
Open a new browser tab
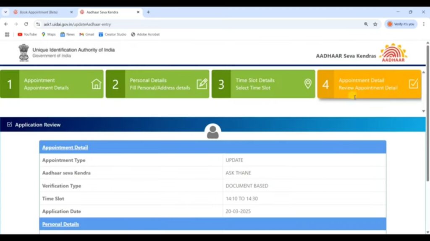(x=148, y=12)
